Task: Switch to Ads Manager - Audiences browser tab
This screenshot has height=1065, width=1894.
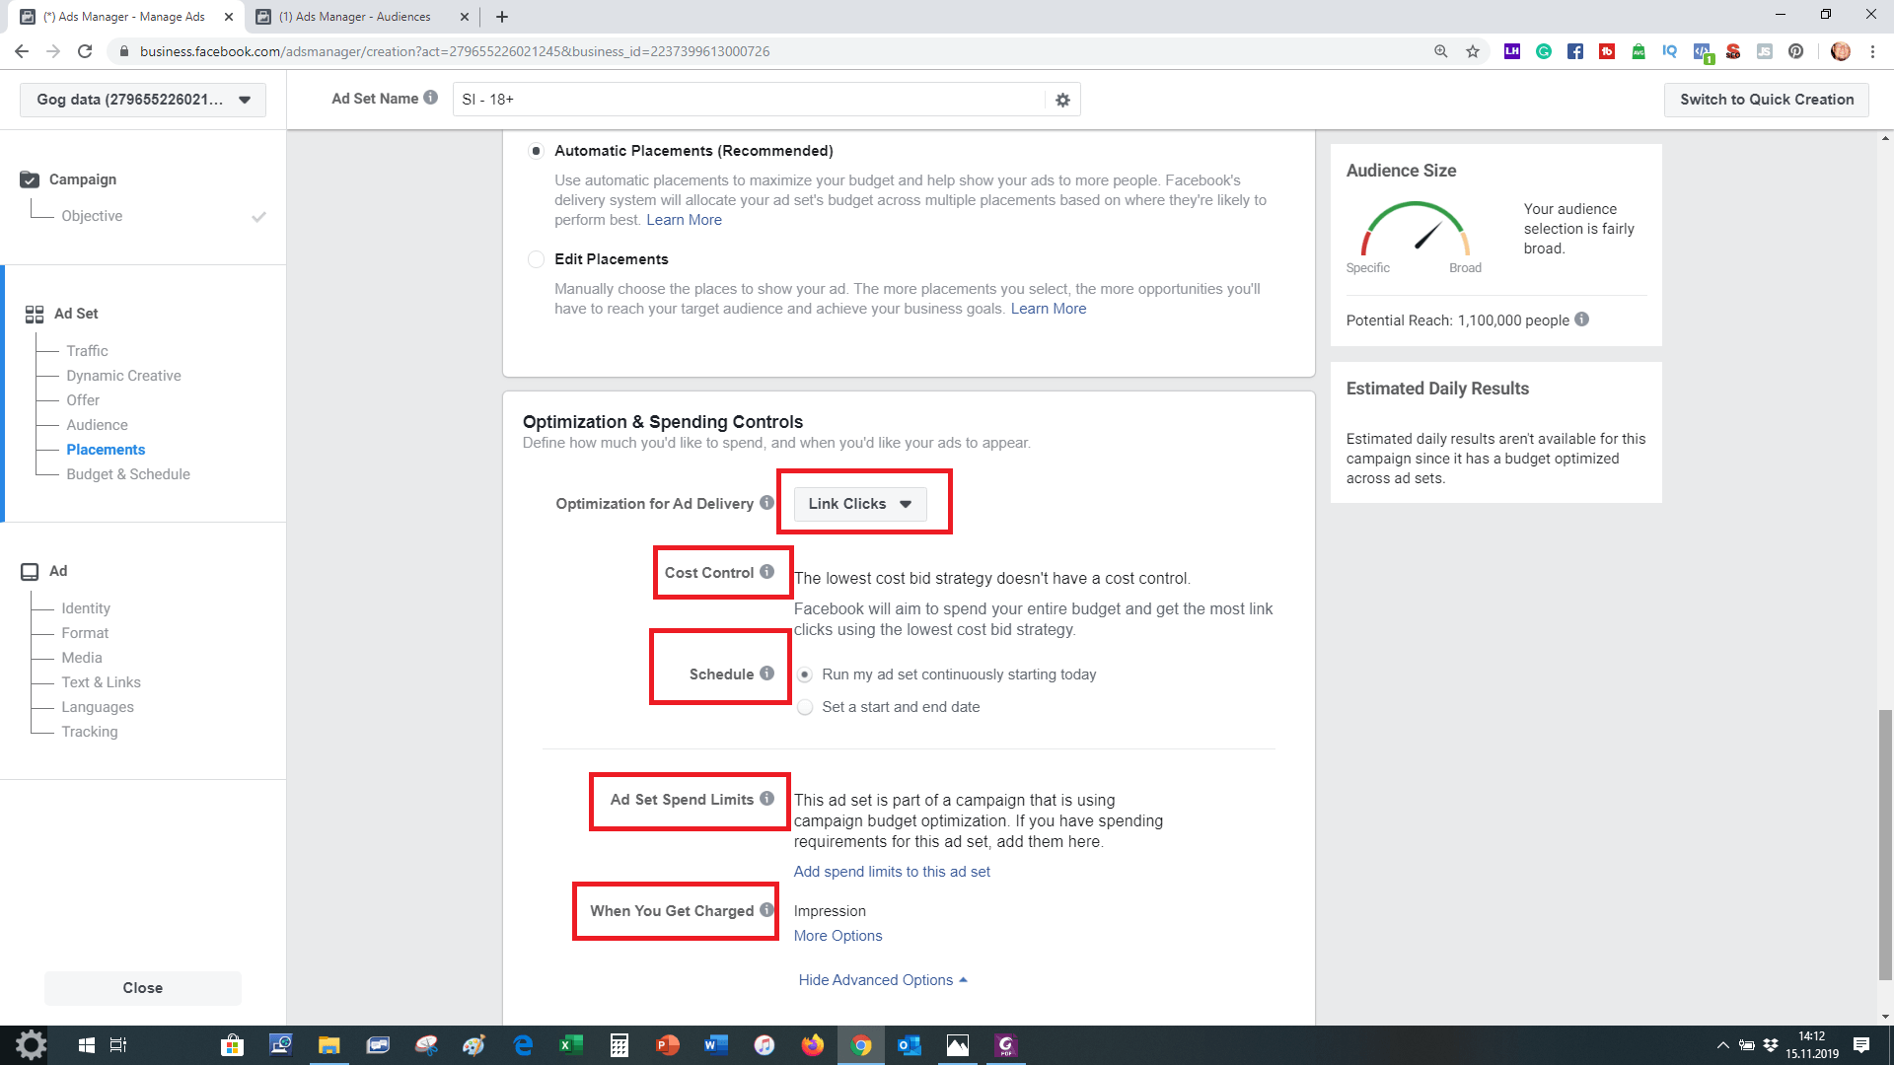Action: coord(355,17)
